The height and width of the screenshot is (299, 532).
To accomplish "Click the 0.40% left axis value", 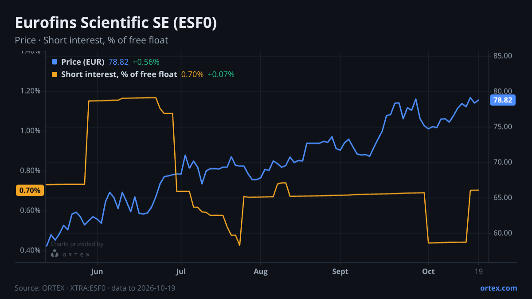I will [x=31, y=250].
